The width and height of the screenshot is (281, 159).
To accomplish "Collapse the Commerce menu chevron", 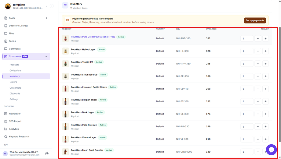I will coord(46,56).
